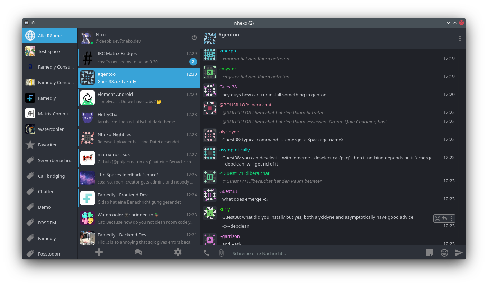
Task: Open the sticker picker
Action: [429, 253]
